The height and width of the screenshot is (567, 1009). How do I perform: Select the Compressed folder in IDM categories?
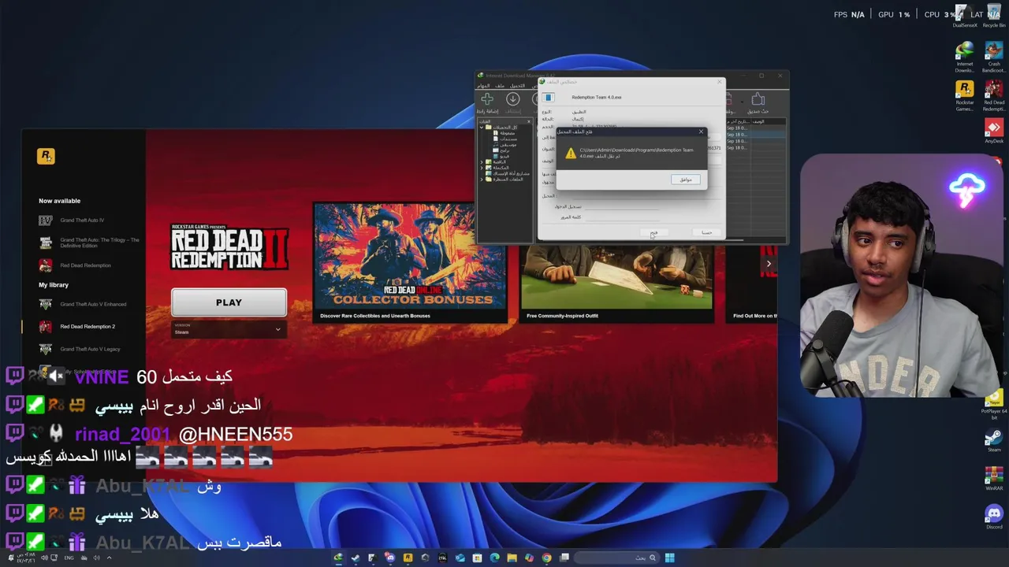pos(504,133)
